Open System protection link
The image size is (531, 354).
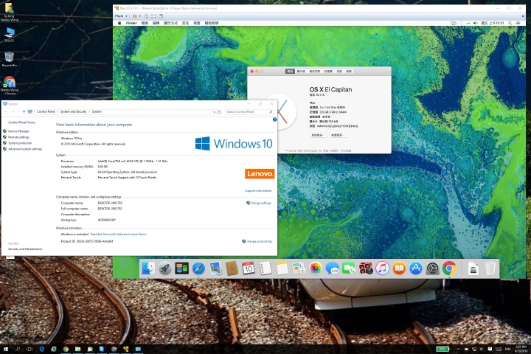tap(20, 143)
